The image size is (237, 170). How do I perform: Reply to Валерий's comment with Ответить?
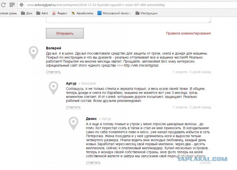pyautogui.click(x=53, y=72)
